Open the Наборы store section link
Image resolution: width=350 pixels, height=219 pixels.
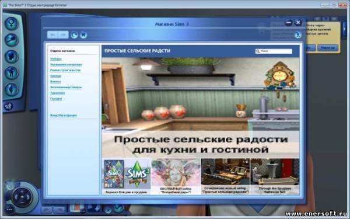56,59
